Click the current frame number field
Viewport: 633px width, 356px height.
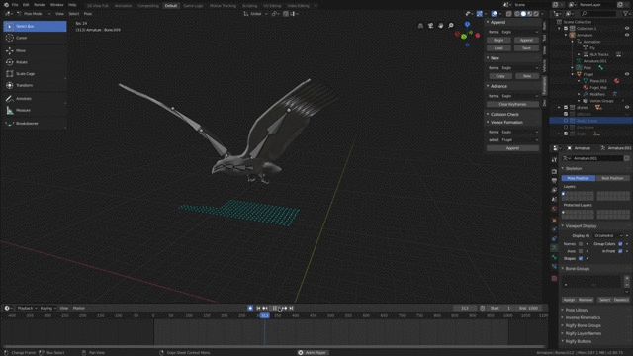click(465, 308)
